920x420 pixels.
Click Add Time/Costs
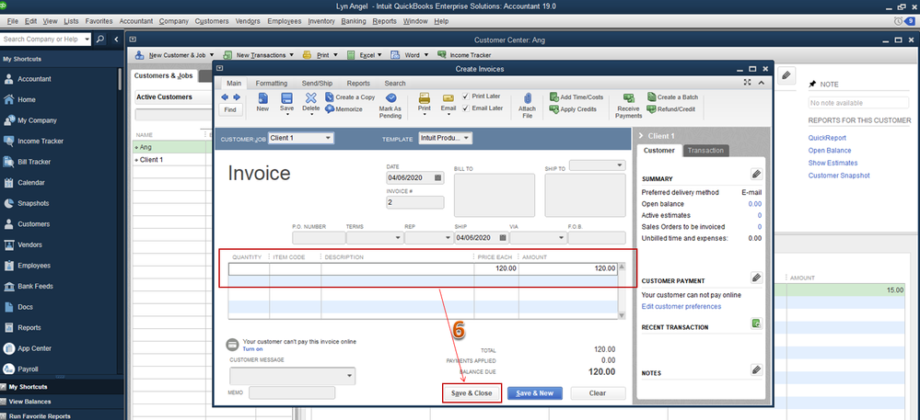(576, 97)
